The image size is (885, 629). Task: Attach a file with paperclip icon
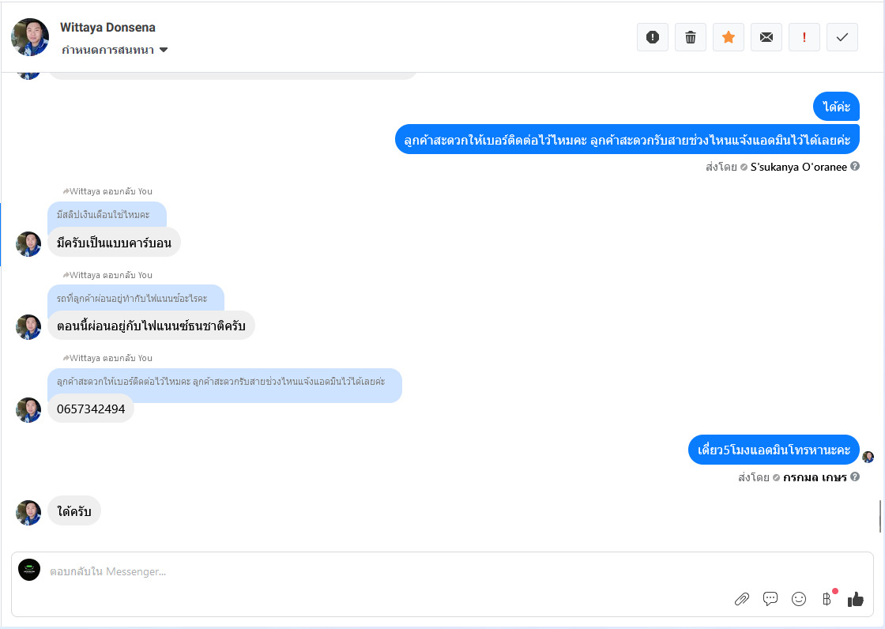click(742, 599)
